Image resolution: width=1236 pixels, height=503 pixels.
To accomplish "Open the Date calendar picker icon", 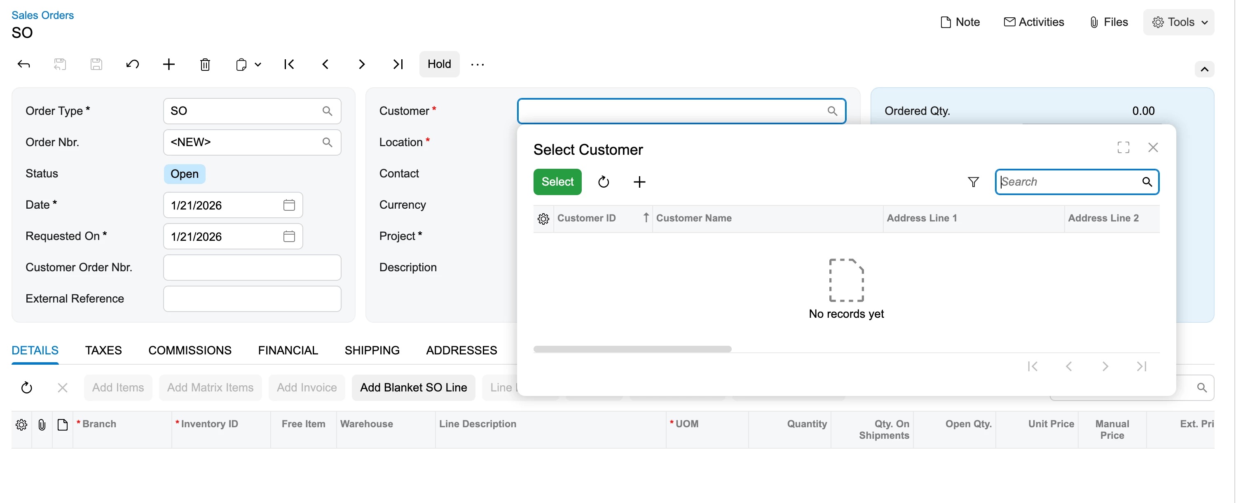I will (x=289, y=205).
